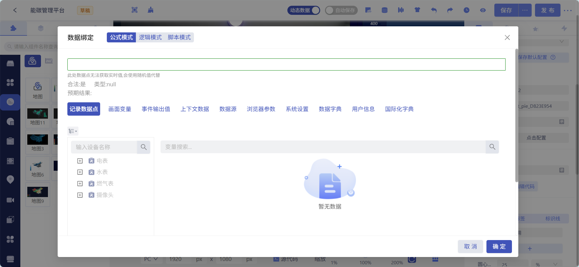Click the back arrow in header
579x267 pixels.
15,10
